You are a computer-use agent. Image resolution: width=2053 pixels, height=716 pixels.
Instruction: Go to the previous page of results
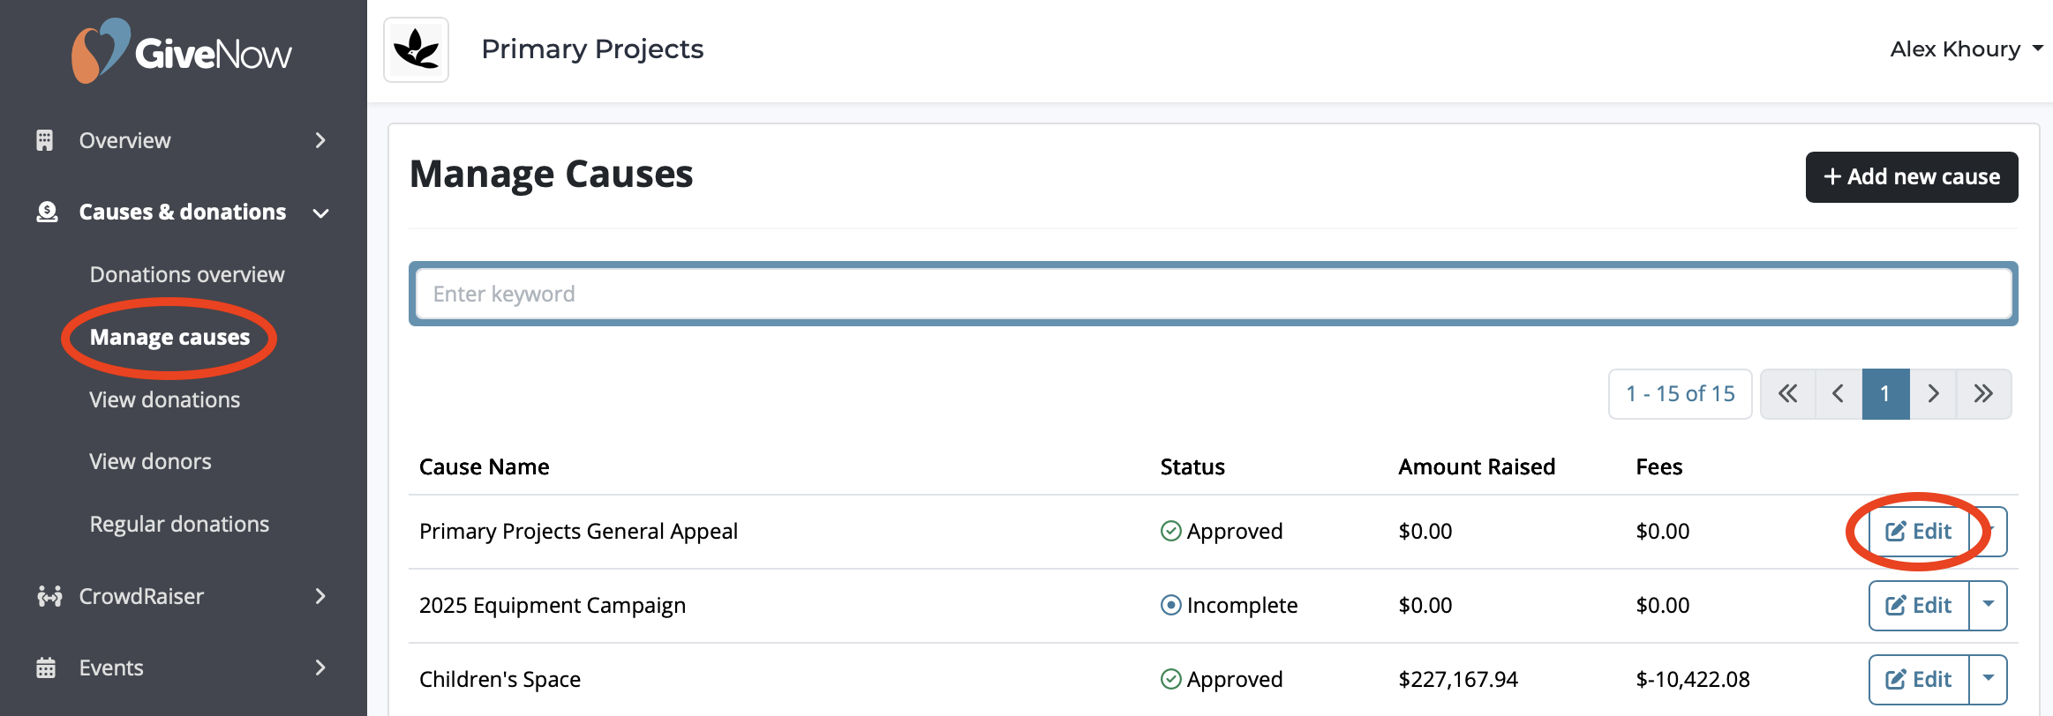click(x=1839, y=394)
